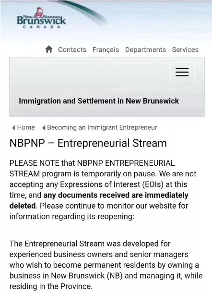Click the New Brunswick Canada logo
The width and height of the screenshot is (212, 295).
(x=41, y=18)
